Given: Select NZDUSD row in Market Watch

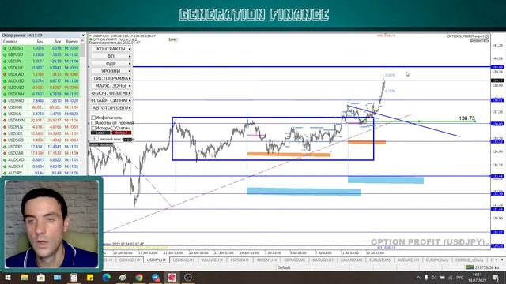Looking at the screenshot, I should point(40,88).
